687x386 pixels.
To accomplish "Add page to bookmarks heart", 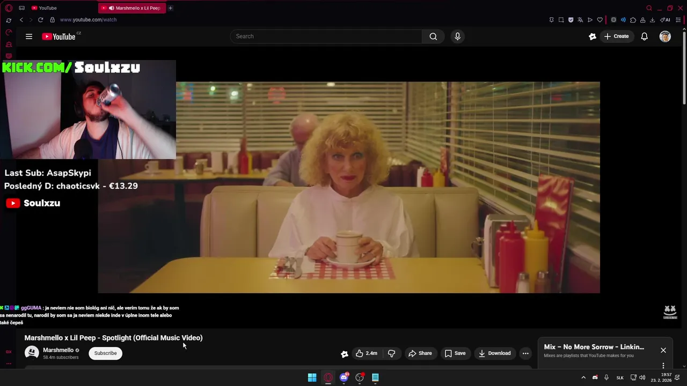I will tap(600, 20).
